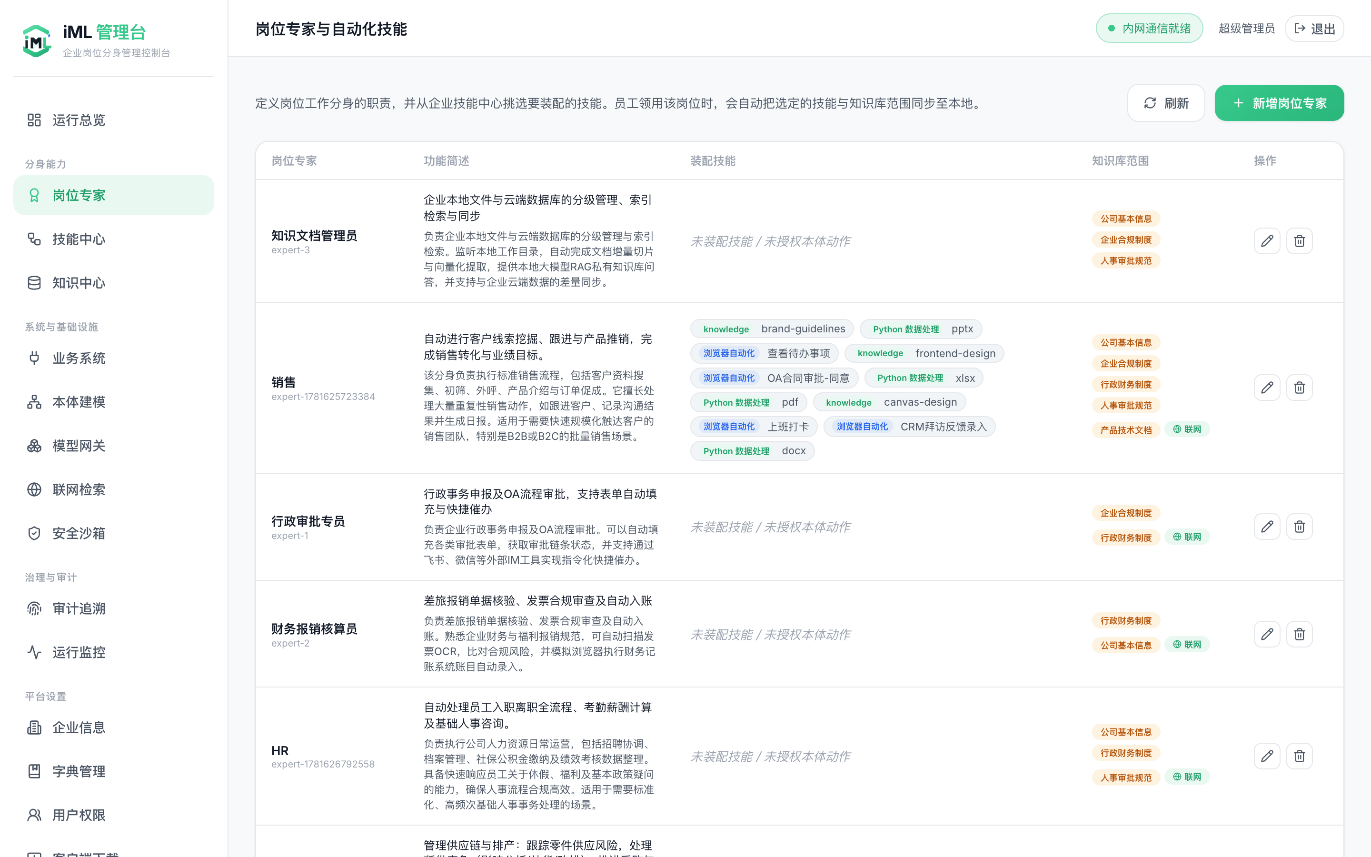Click the 审计追溯 fingerprint icon
1371x857 pixels.
[x=34, y=609]
